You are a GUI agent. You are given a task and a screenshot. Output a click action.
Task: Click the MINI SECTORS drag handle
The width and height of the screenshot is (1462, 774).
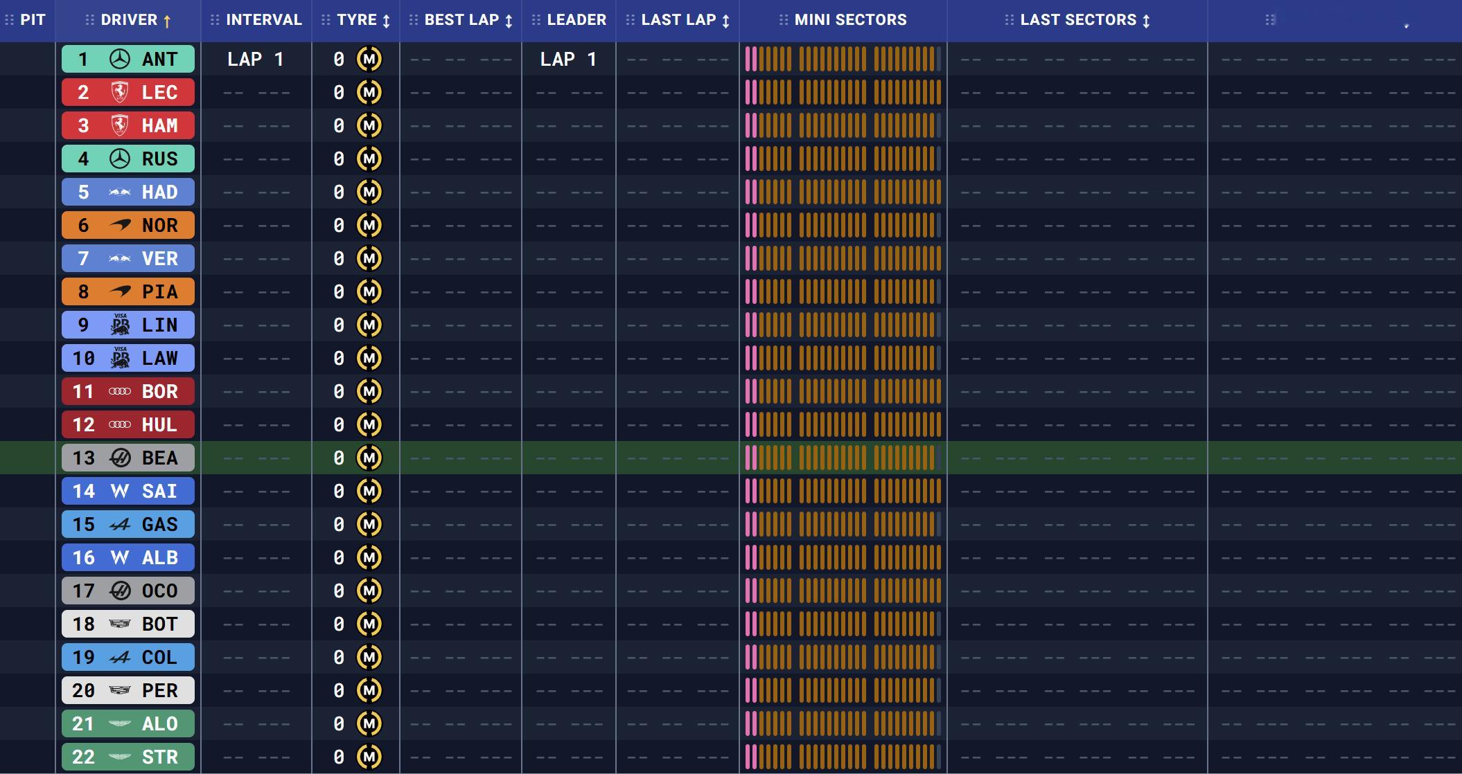click(784, 20)
